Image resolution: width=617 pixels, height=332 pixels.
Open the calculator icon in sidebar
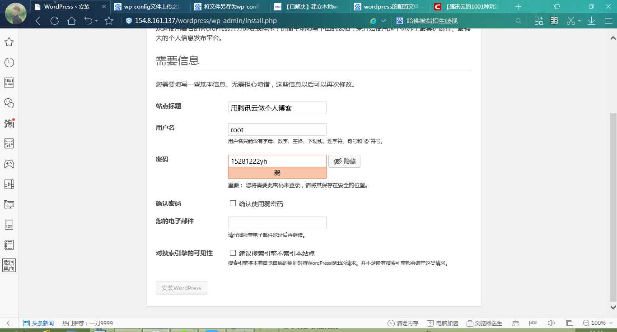[x=9, y=225]
